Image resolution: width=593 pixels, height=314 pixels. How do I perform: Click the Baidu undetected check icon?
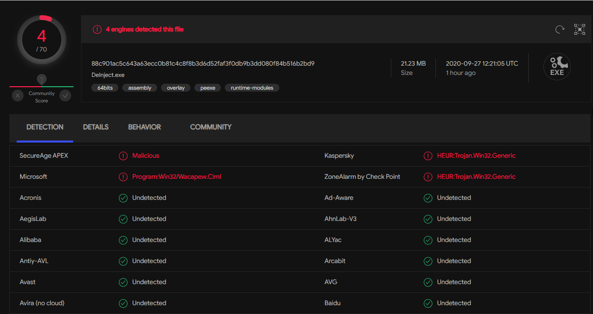(x=428, y=303)
